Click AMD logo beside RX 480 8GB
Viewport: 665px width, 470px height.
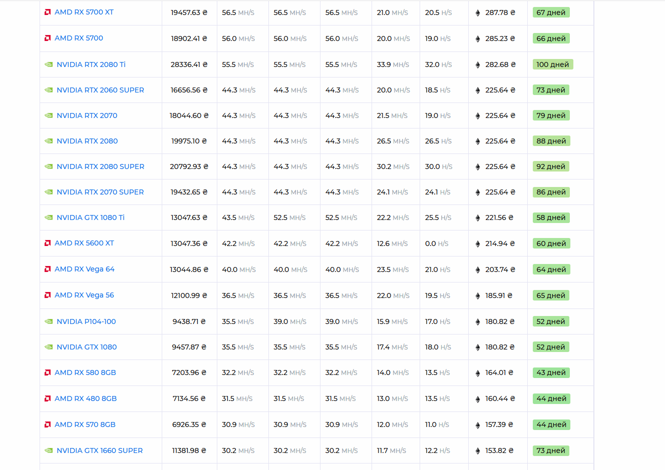click(x=48, y=398)
